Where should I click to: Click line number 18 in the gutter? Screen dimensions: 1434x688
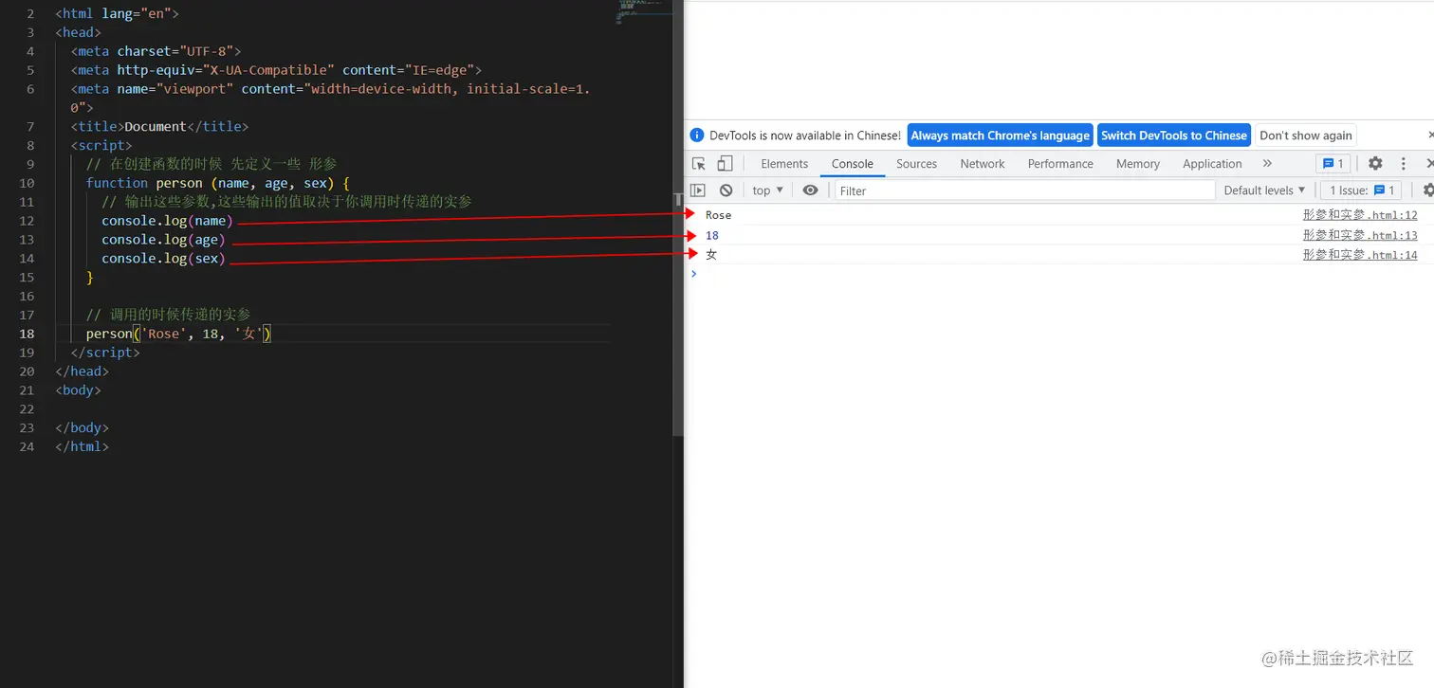click(27, 334)
